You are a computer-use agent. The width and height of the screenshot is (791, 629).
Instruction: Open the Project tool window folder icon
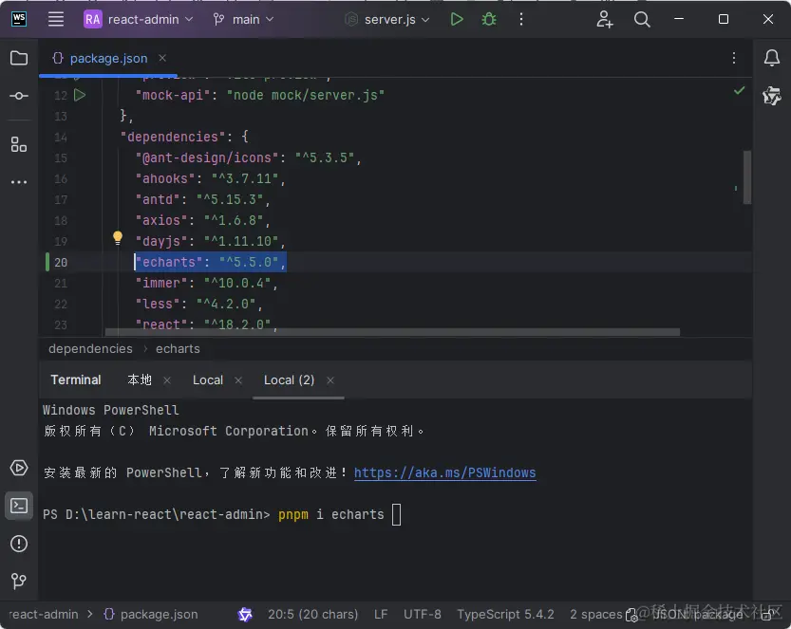point(19,58)
